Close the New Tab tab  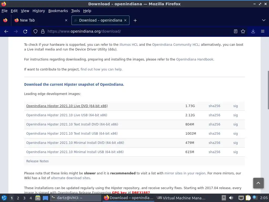tap(66, 20)
